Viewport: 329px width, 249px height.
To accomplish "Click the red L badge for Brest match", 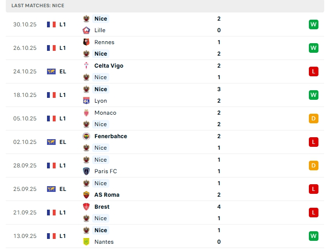I will pyautogui.click(x=314, y=213).
